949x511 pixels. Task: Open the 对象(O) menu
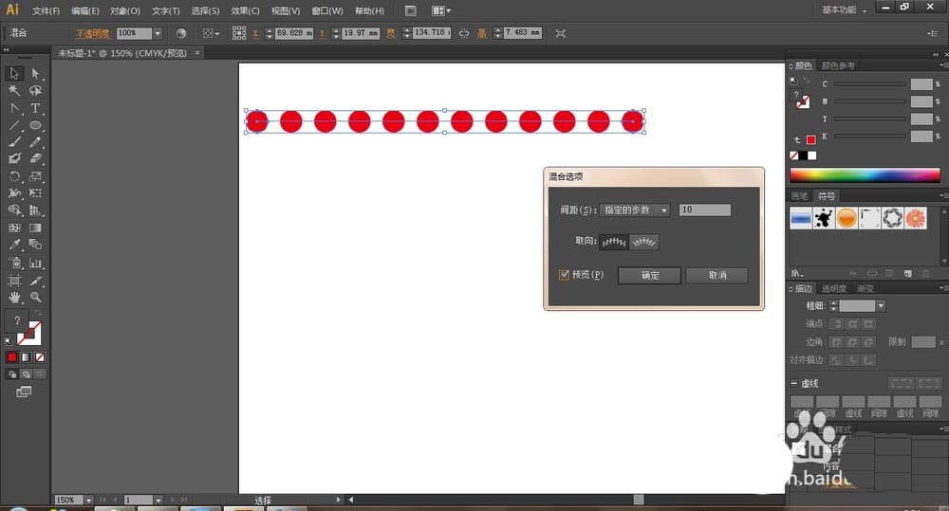[124, 10]
